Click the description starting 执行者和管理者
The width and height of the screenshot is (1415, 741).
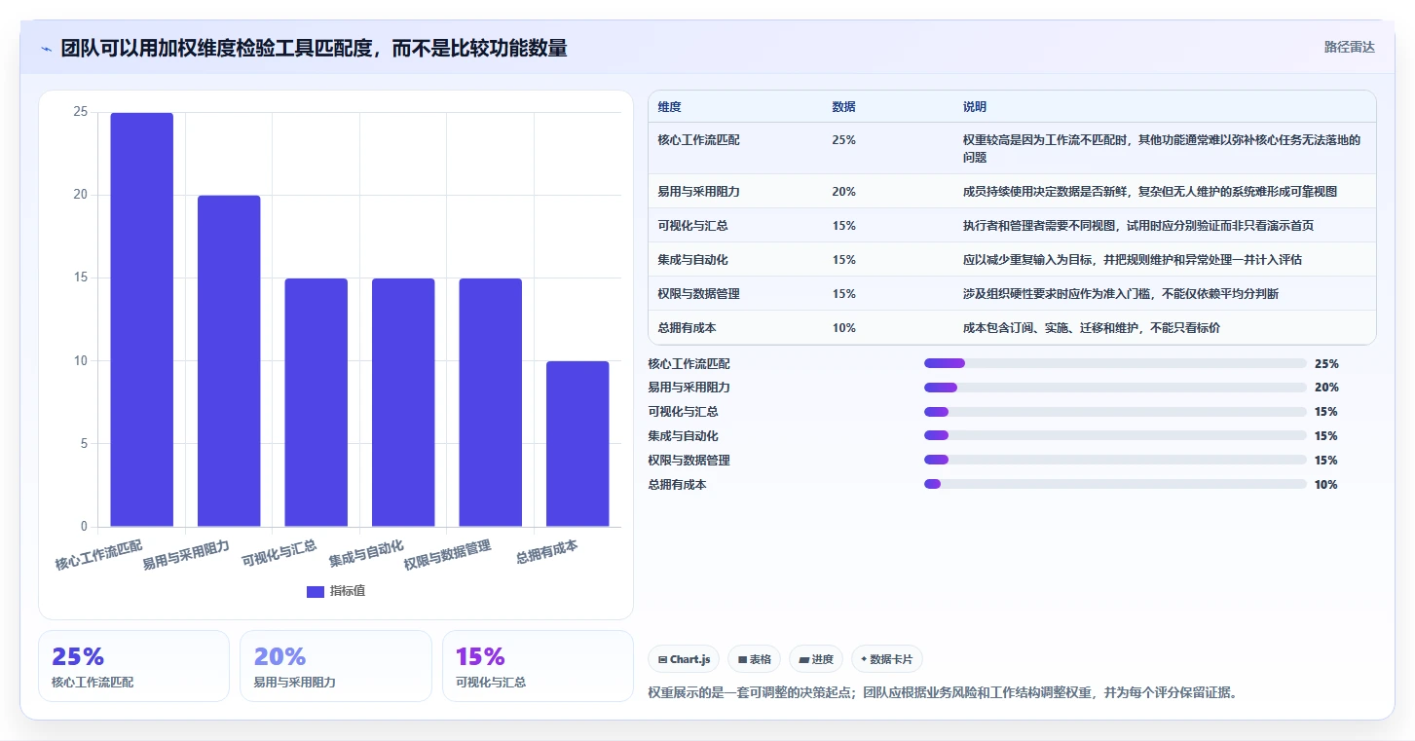pyautogui.click(x=1138, y=226)
